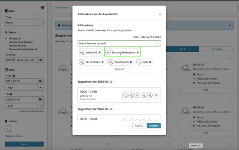Click Show all invitees link

119,69
